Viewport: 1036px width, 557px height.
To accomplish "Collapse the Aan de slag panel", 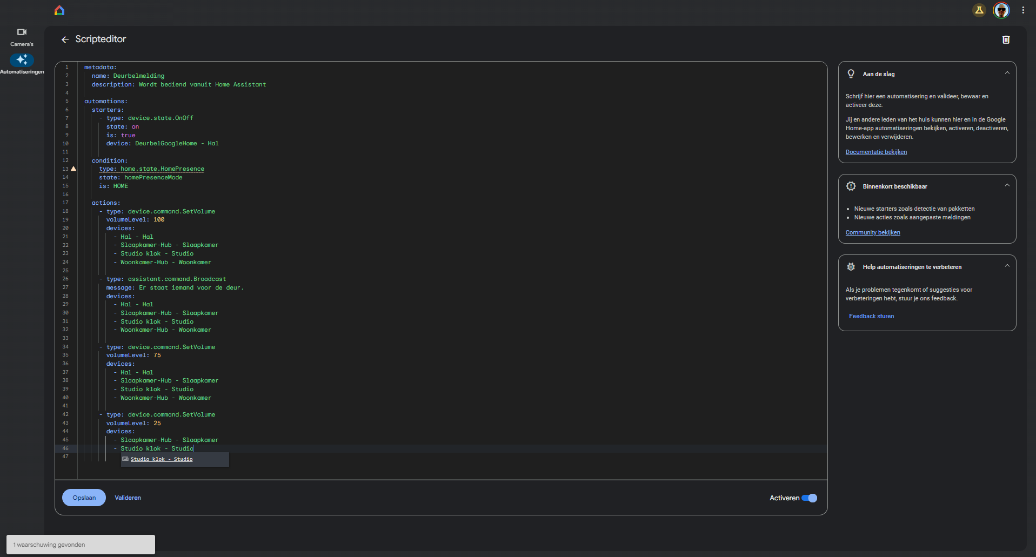I will pos(1007,73).
